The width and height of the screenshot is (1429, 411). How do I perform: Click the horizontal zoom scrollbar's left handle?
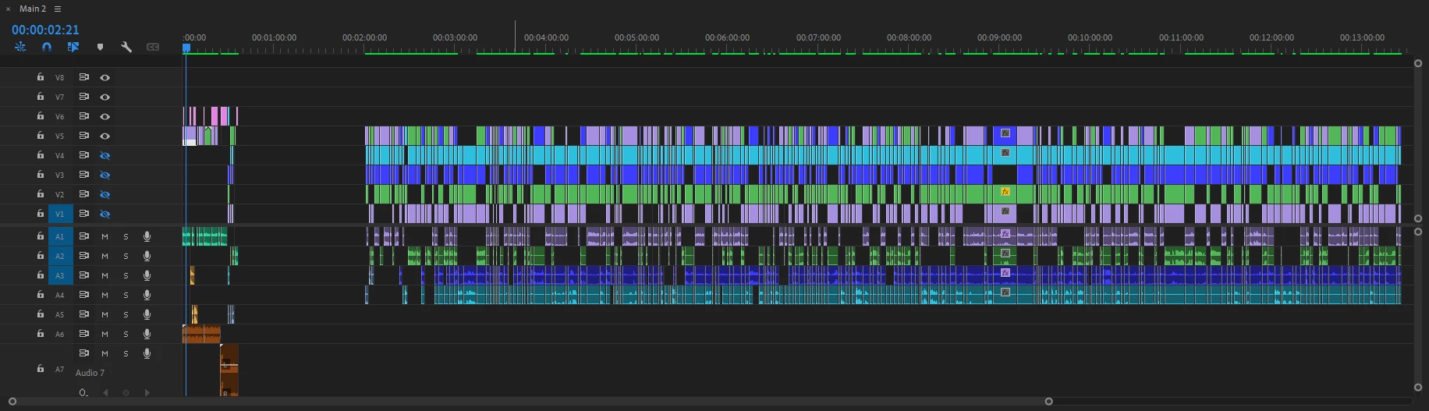(12, 402)
